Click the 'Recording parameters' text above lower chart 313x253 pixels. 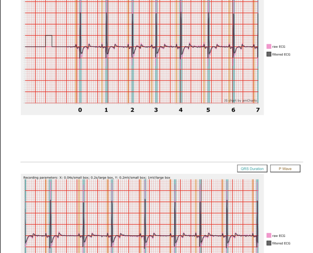97,178
